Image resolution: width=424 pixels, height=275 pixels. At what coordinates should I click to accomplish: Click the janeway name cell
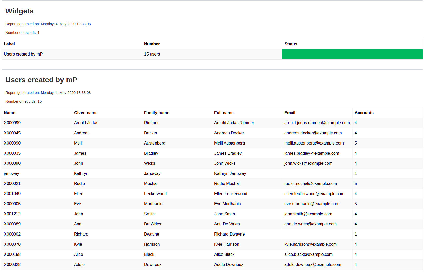(11, 174)
